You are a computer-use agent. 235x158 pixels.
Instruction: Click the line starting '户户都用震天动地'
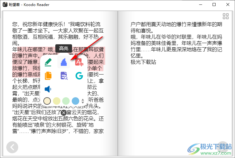pyautogui.click(x=176, y=24)
